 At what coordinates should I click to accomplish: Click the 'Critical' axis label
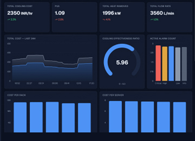[x=158, y=83]
